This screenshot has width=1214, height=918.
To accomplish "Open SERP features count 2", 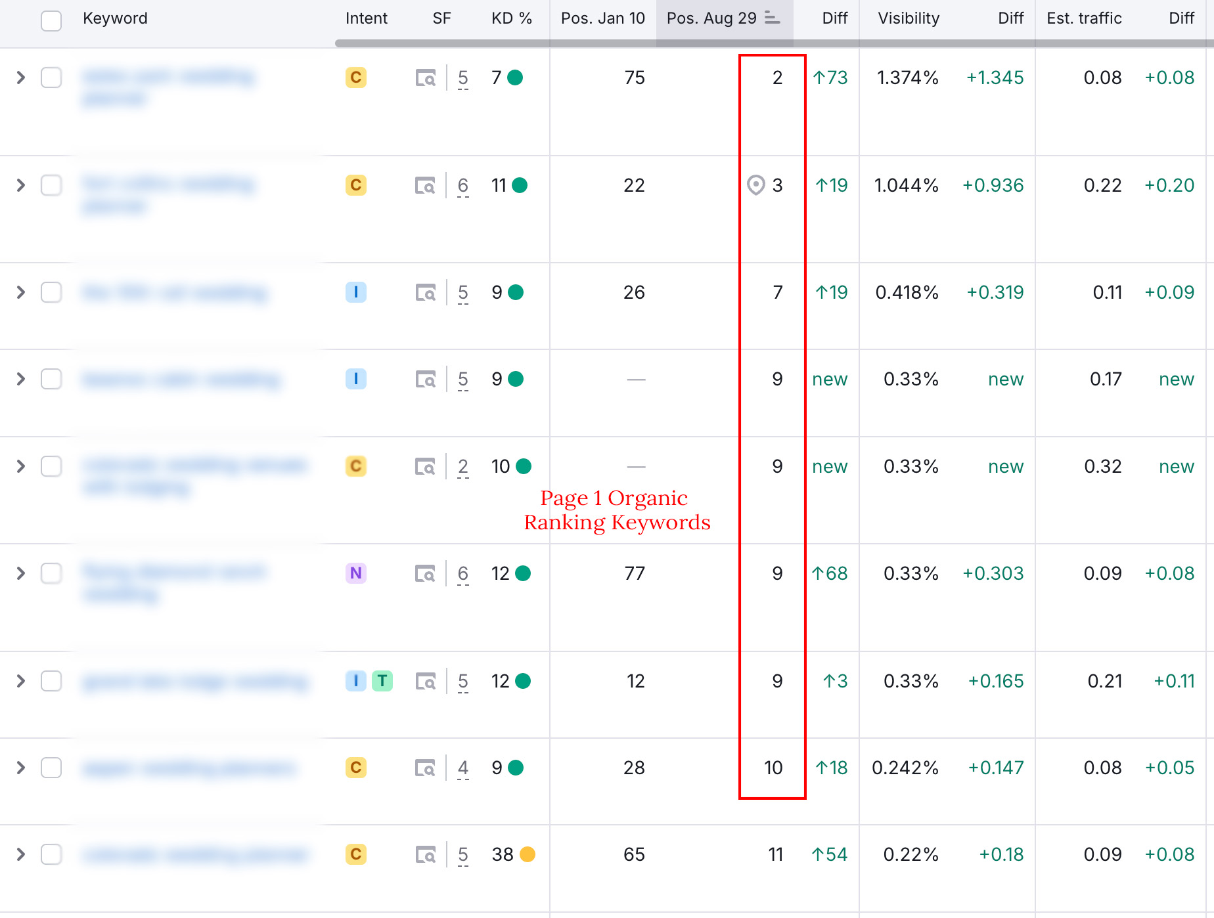I will [x=463, y=467].
